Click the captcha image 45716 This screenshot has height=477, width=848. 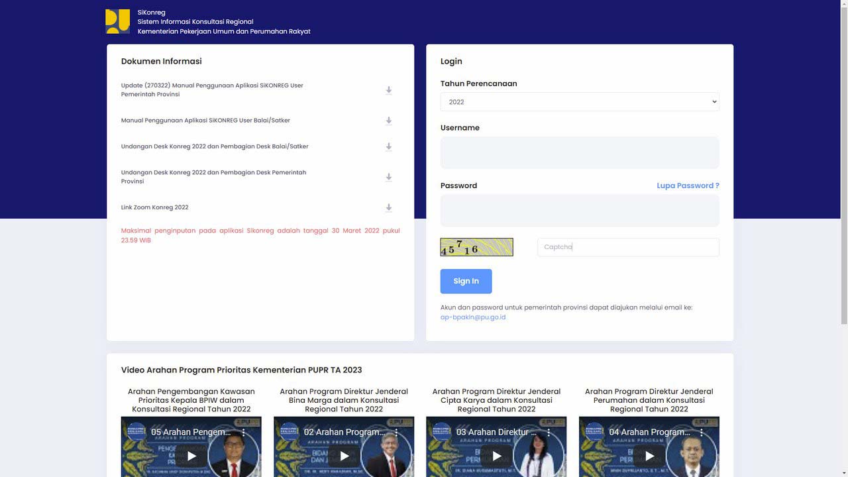tap(476, 247)
